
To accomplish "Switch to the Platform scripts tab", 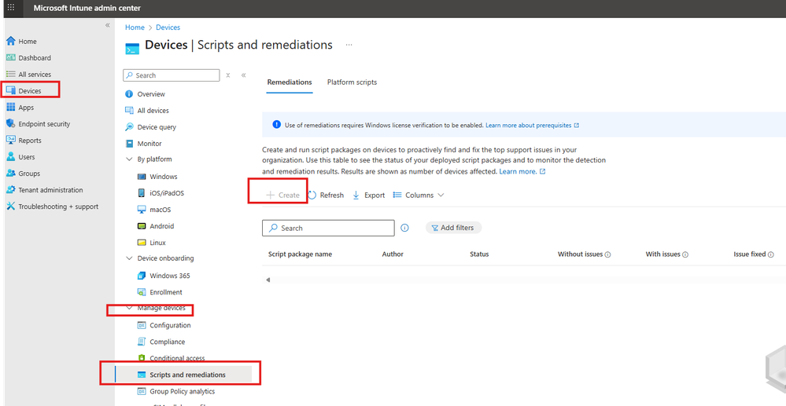I will coord(352,82).
